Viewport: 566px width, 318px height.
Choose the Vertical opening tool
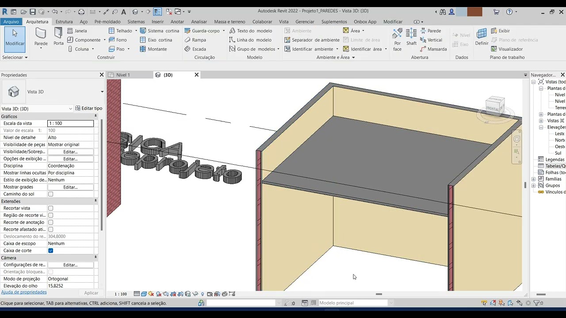click(431, 40)
